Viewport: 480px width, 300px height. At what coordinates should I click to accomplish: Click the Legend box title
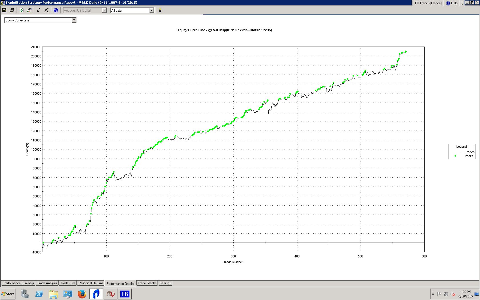[x=461, y=147]
